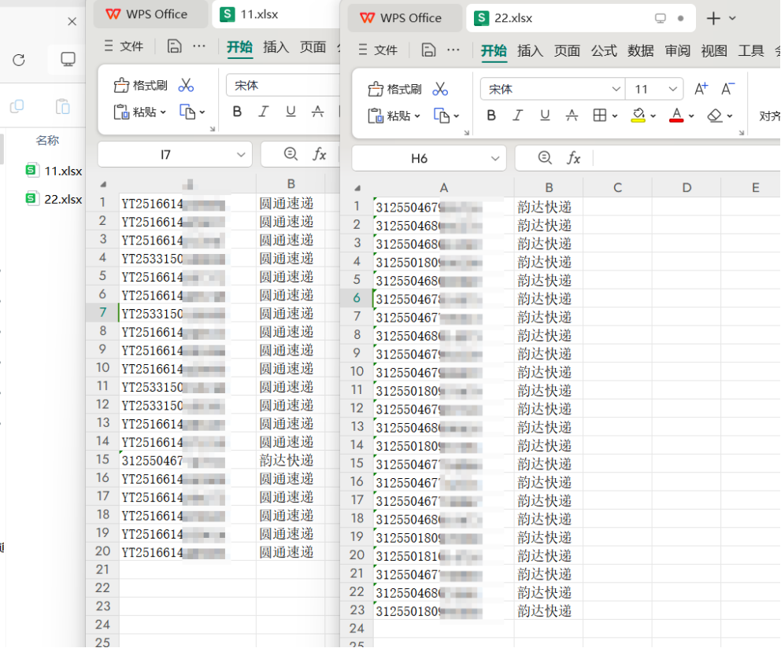The image size is (781, 648).
Task: Click the Cut scissors in 22.xlsx window
Action: [440, 89]
